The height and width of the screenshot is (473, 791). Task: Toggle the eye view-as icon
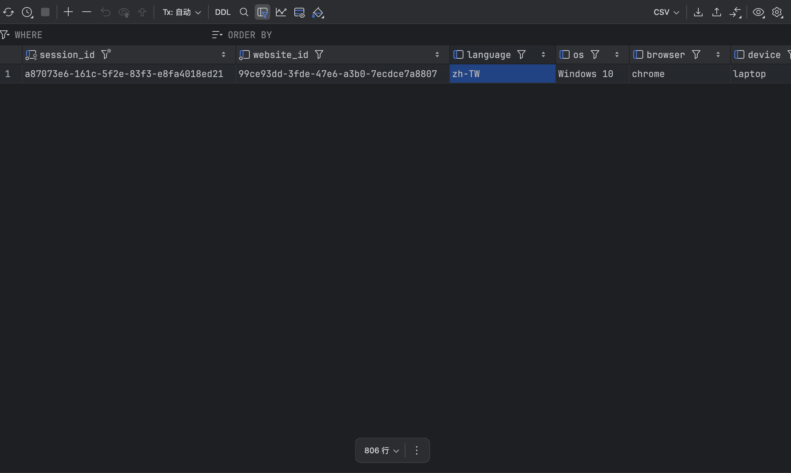click(x=758, y=12)
